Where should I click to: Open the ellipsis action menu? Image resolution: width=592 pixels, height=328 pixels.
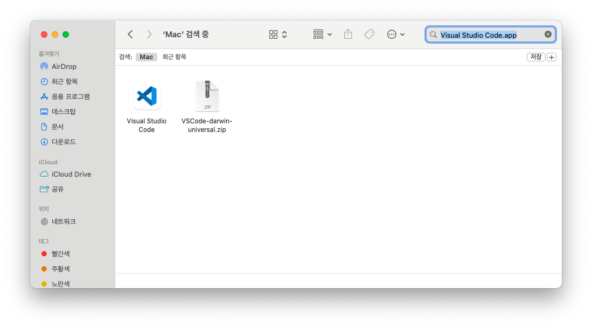[x=396, y=34]
